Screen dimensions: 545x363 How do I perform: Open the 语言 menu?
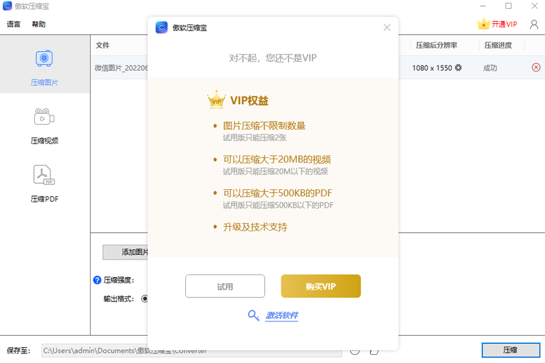tap(14, 25)
